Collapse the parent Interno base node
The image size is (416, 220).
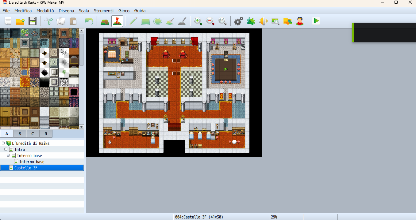8,155
